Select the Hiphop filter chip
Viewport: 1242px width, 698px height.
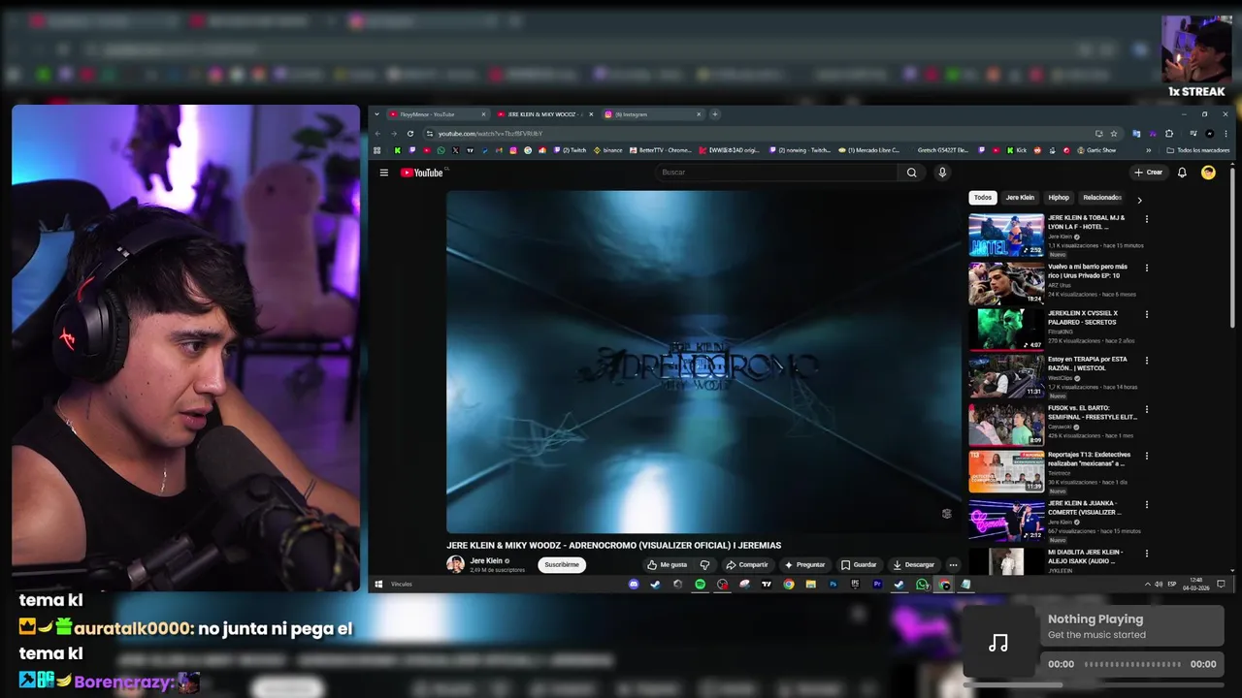click(x=1059, y=198)
